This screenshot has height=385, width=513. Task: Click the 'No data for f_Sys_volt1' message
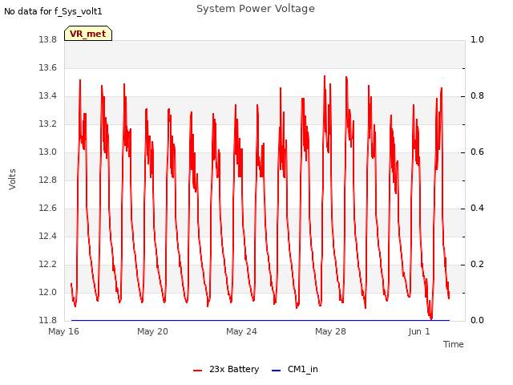53,11
